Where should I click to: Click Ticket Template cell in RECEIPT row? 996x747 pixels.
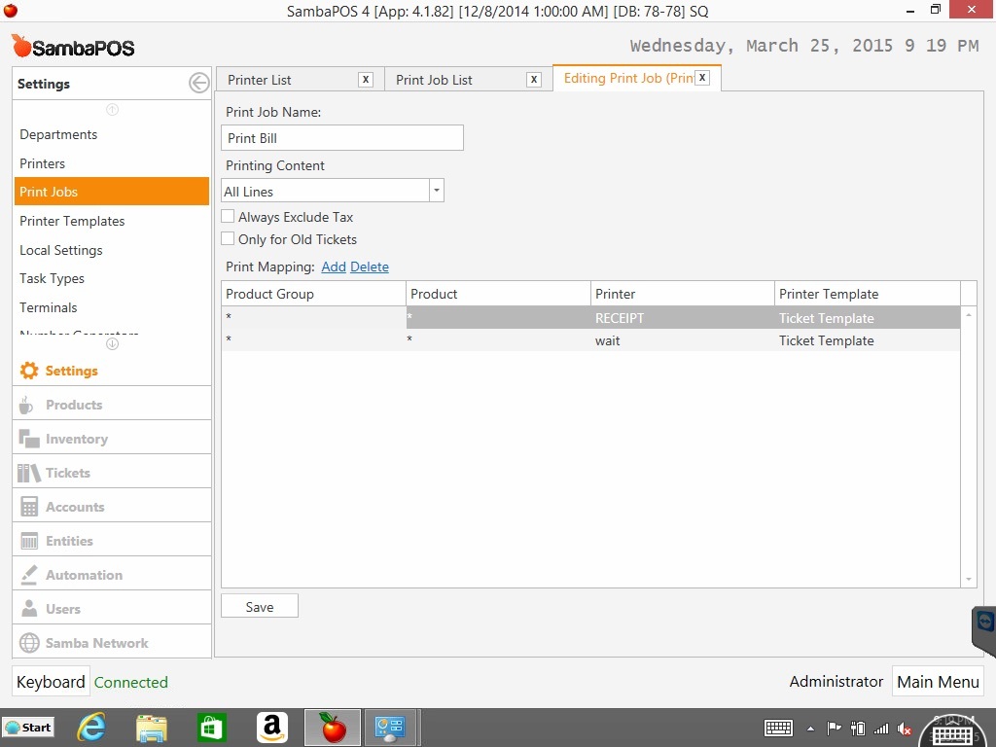tap(867, 318)
